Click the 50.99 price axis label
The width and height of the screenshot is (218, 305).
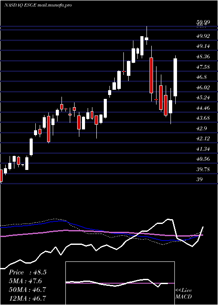point(203,22)
